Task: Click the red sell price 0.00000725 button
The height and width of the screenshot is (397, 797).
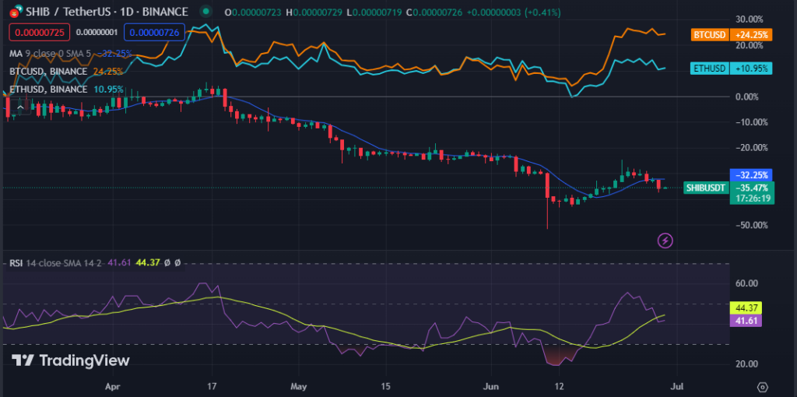Action: pyautogui.click(x=40, y=33)
